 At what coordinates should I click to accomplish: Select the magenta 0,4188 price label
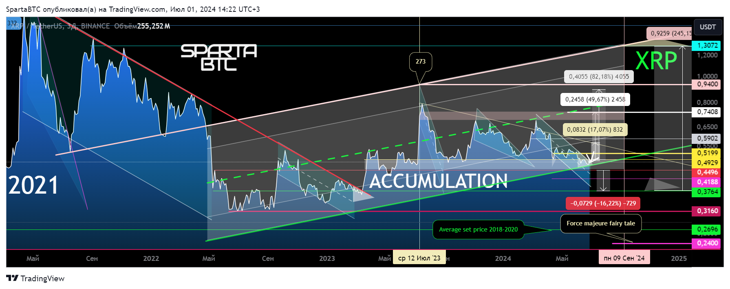[706, 182]
